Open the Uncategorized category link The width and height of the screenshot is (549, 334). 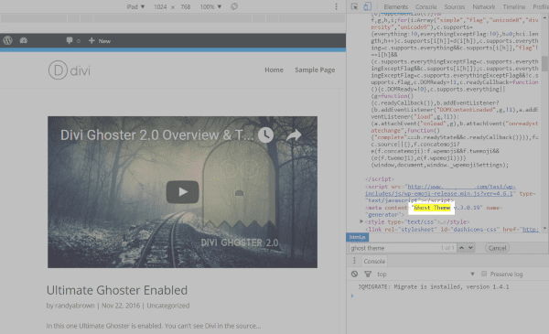click(168, 306)
